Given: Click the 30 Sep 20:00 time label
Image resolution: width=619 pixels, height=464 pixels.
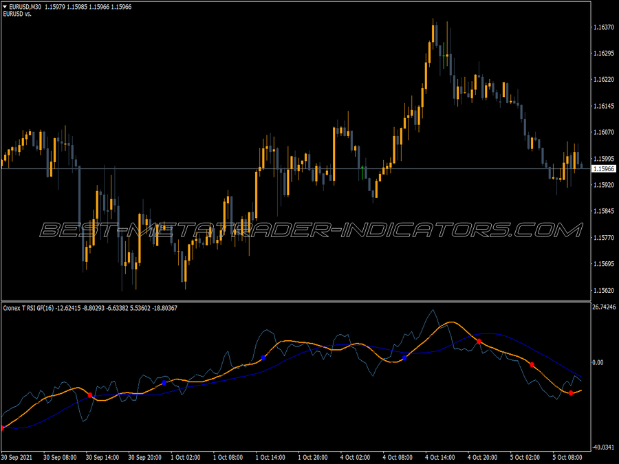Looking at the screenshot, I should coord(145,457).
